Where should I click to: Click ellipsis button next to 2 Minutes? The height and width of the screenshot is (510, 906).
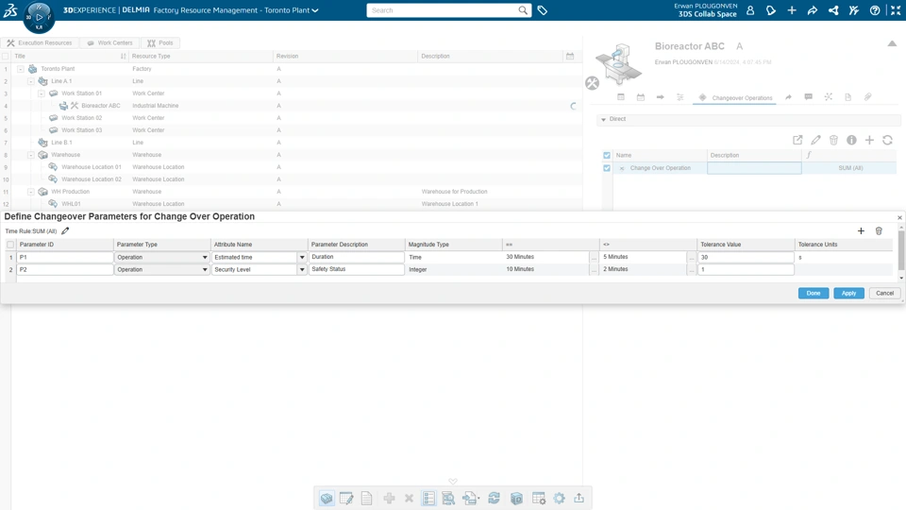click(x=691, y=269)
